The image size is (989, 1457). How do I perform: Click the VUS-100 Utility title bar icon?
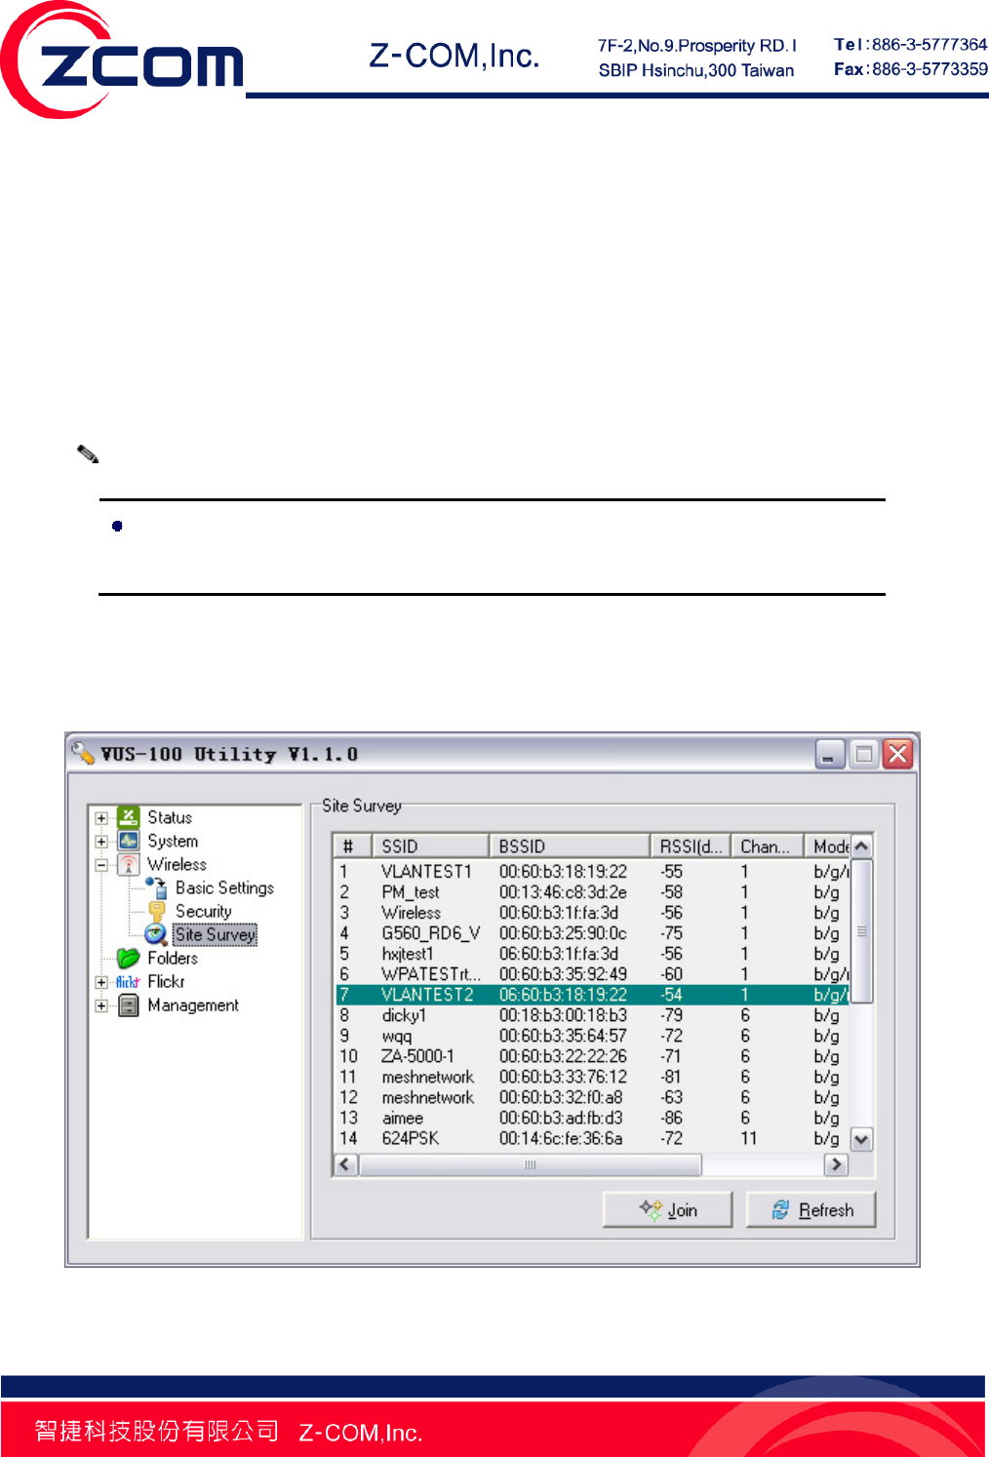[83, 753]
